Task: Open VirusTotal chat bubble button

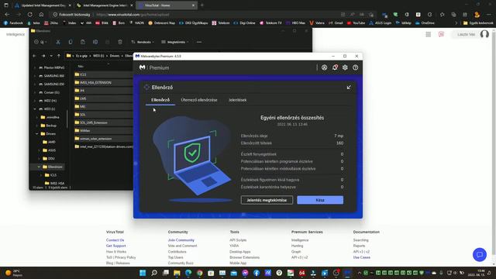Action: point(480,254)
